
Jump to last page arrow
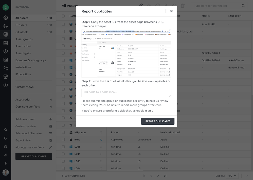(x=165, y=176)
